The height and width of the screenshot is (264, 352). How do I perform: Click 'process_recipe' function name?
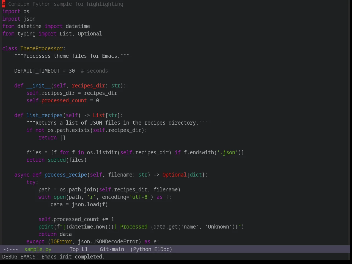tap(66, 175)
